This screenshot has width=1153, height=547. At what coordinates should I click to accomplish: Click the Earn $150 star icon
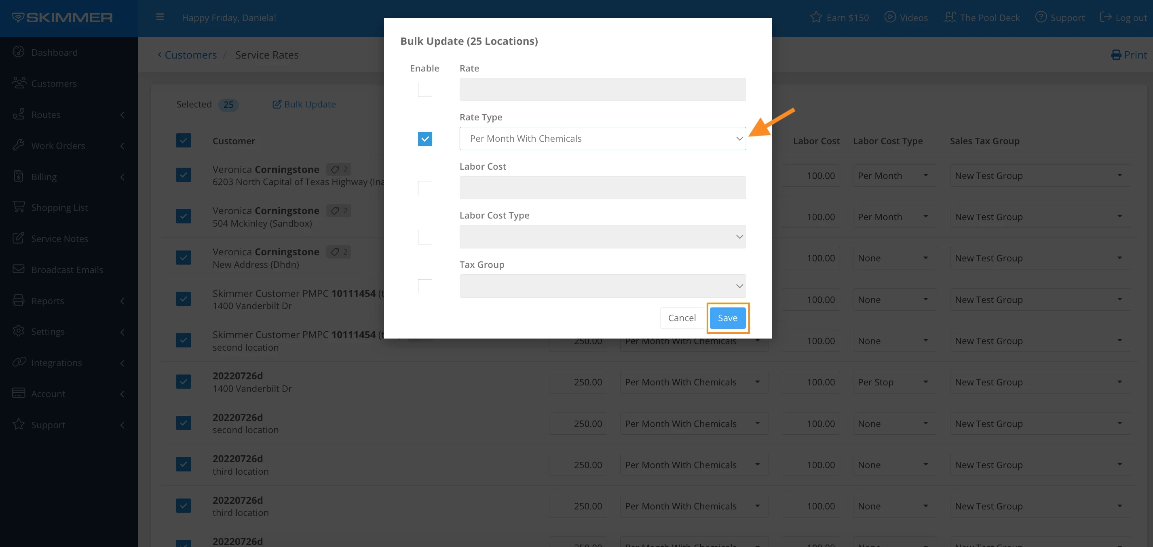pos(816,17)
